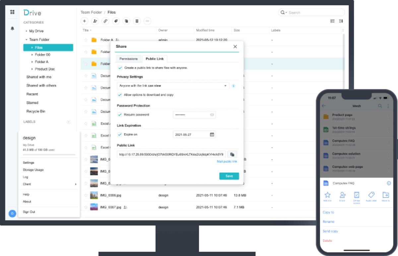Open the apps grid icon above Drive sidebar

tap(12, 12)
